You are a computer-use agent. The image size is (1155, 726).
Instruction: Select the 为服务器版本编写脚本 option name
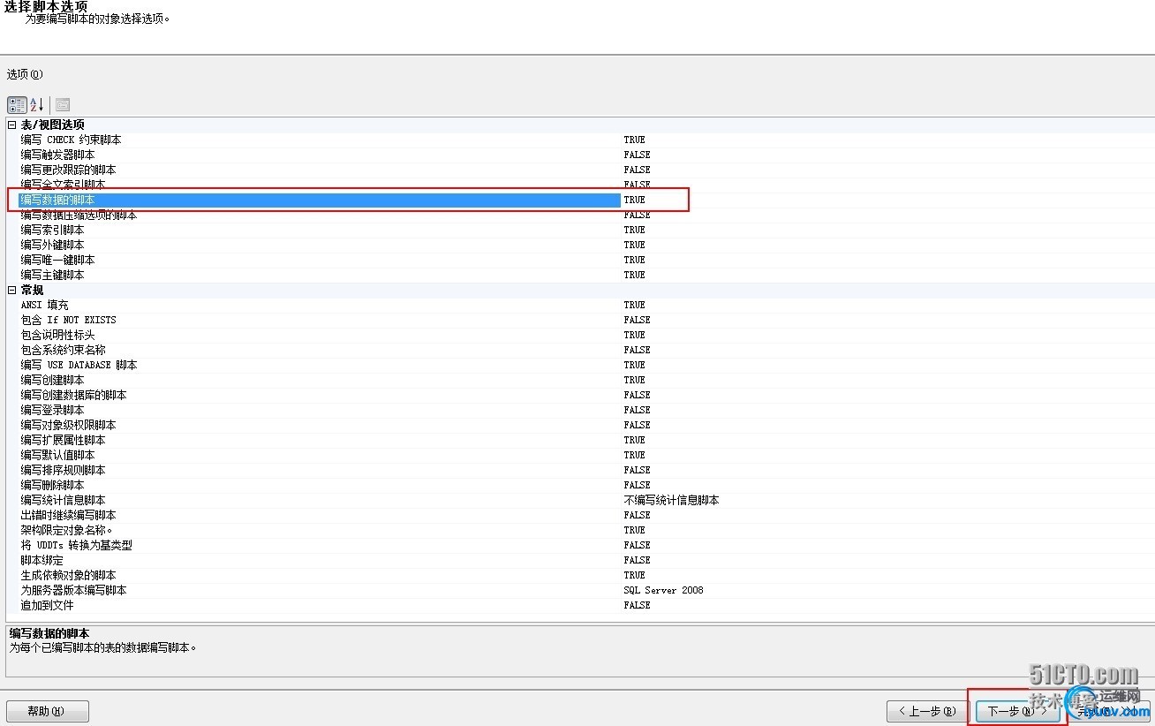click(x=74, y=590)
